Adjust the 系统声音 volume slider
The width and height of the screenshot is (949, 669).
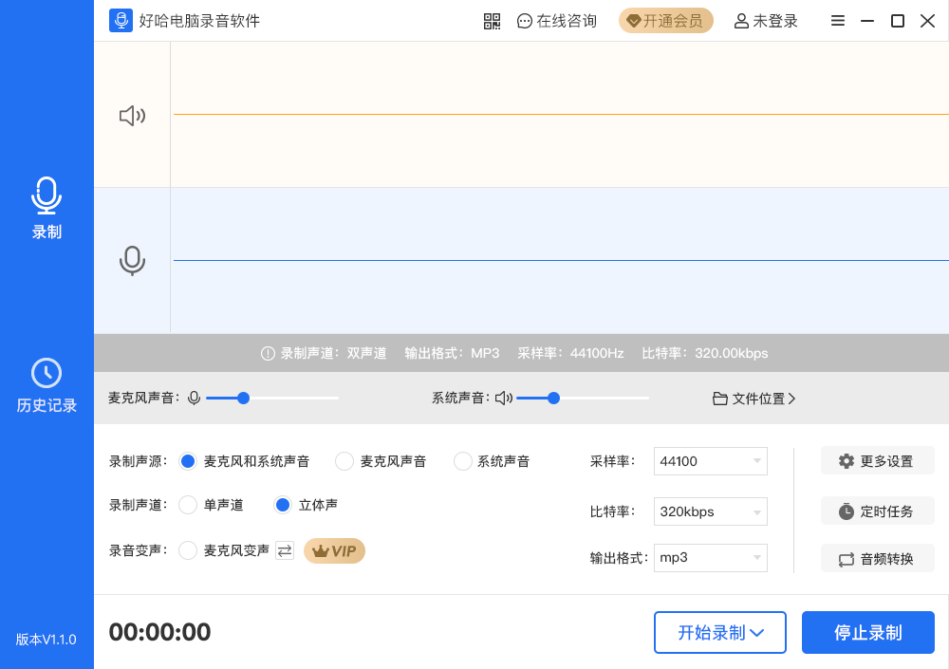pyautogui.click(x=552, y=399)
